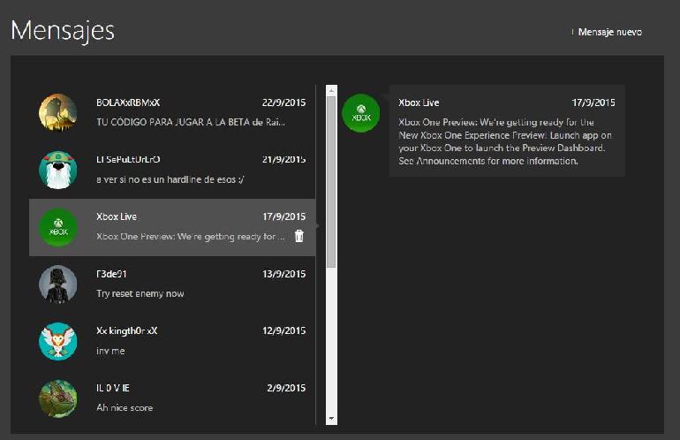Click the Mensajes page heading

tap(63, 30)
